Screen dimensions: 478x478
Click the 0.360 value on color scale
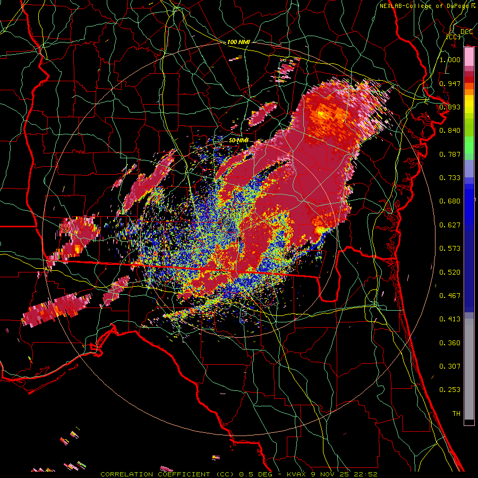coord(450,343)
